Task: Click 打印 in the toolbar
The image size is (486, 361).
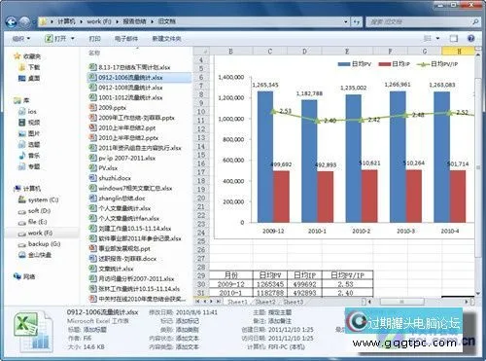Action: click(x=94, y=39)
